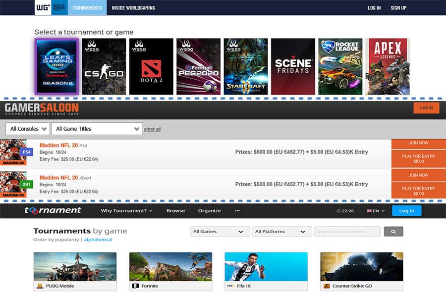Open the three-dots more menu
Viewport: 446px width, 297px height.
click(x=237, y=210)
